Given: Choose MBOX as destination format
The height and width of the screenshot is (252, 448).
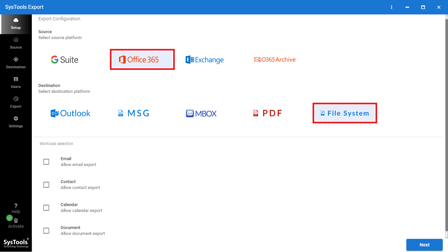Looking at the screenshot, I should pos(201,114).
